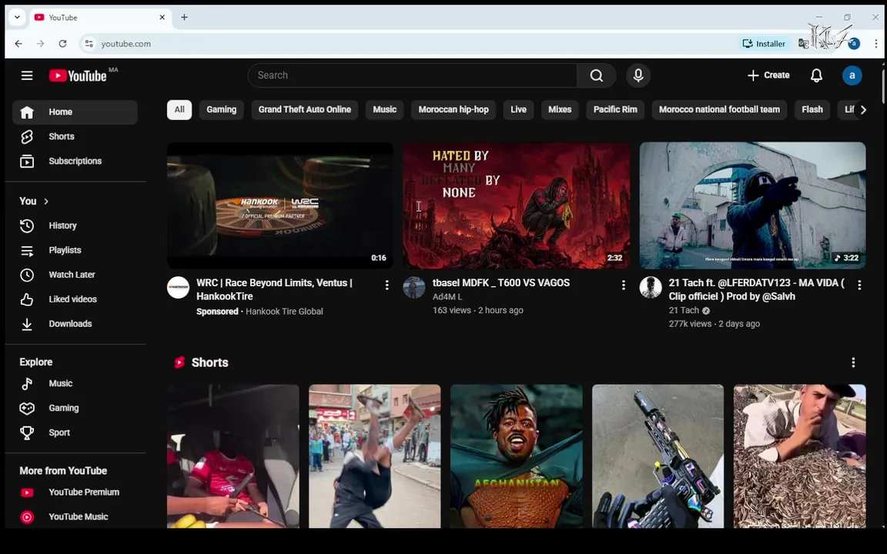Screen dimensions: 887x554
Task: Open YouTube Premium link
Action: (x=75, y=492)
